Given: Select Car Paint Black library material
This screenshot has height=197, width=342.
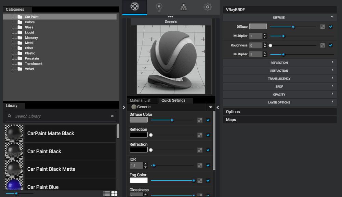Looking at the screenshot, I should [44, 151].
